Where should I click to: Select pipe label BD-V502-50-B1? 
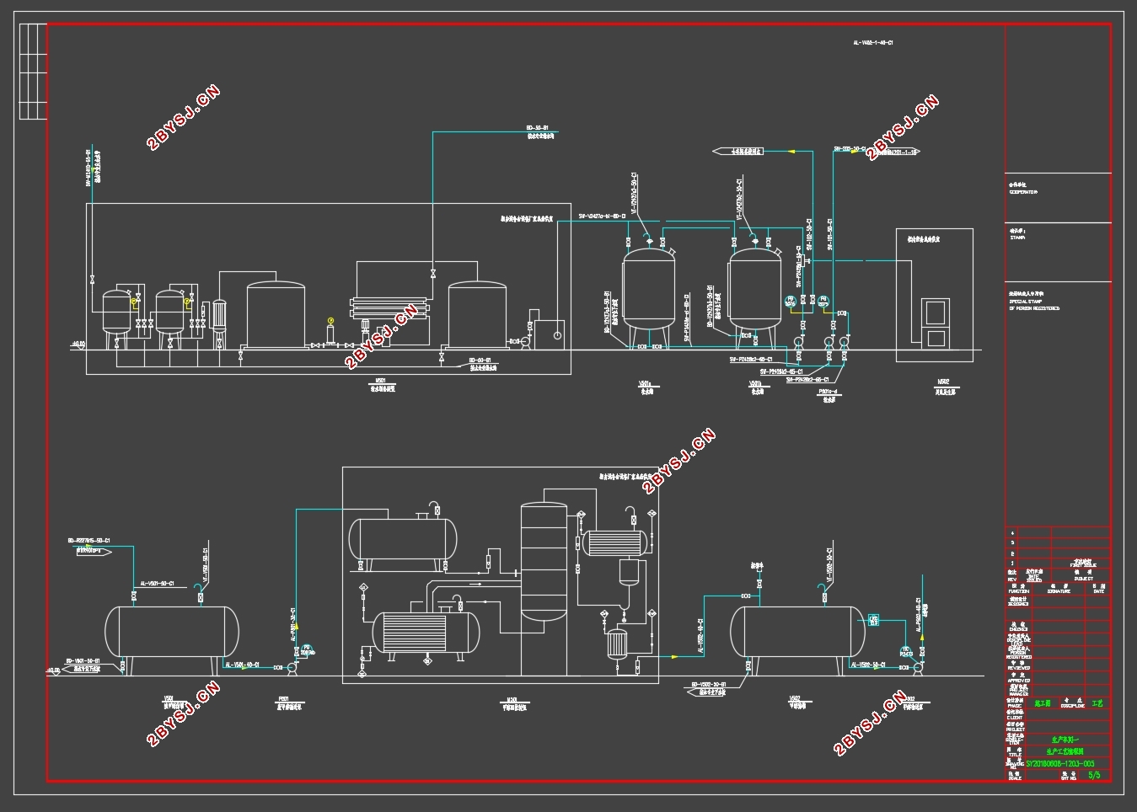709,685
